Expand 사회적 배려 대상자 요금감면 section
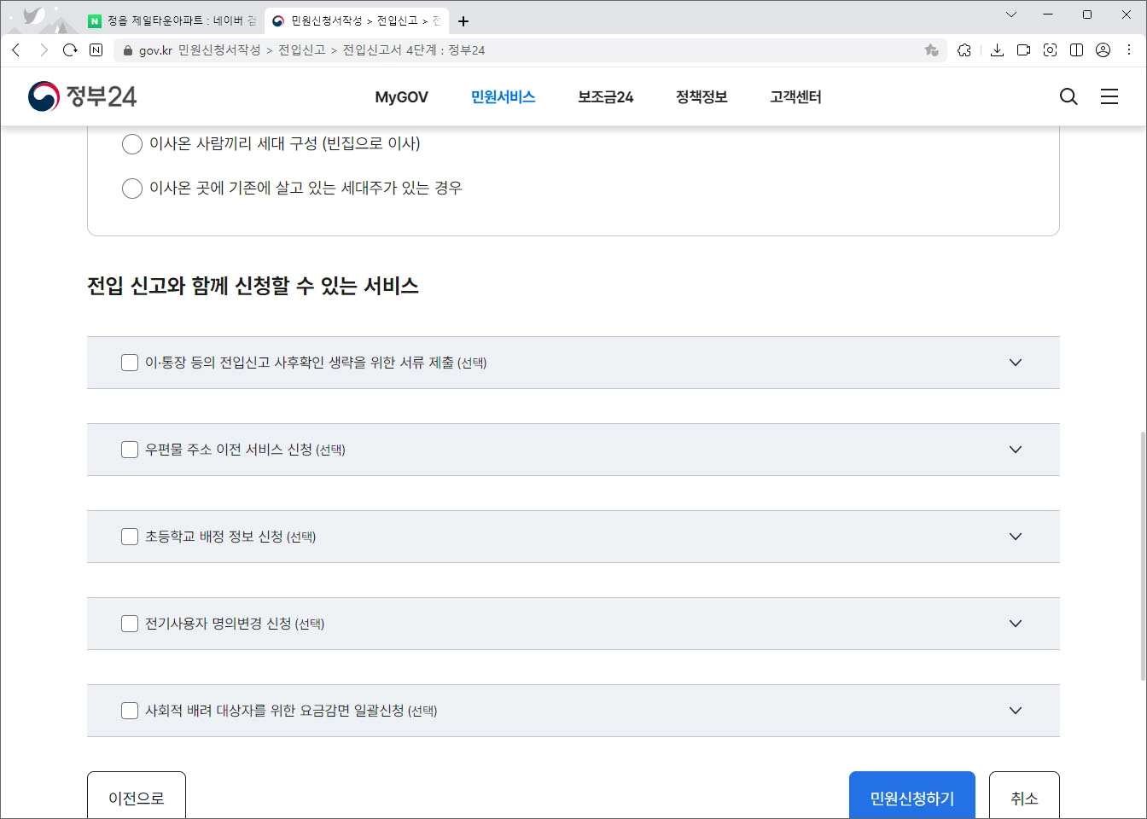1147x819 pixels. point(1016,711)
